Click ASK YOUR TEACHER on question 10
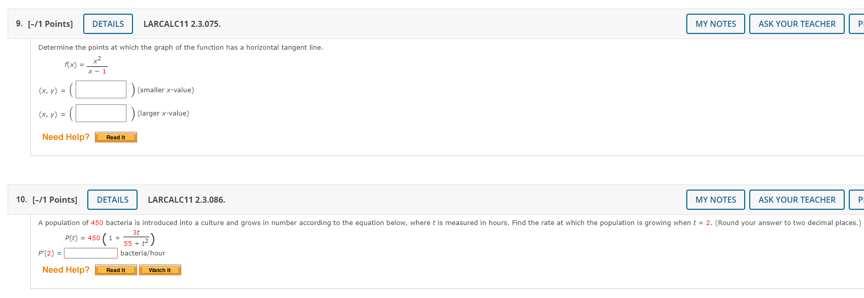 pyautogui.click(x=796, y=200)
